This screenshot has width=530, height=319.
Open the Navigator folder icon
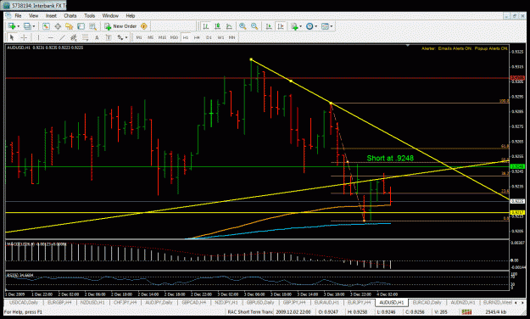pos(70,26)
